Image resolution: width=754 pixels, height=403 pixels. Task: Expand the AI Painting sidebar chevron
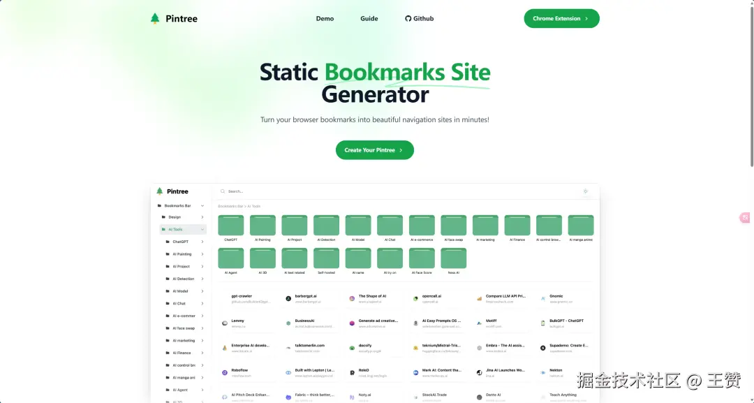point(202,254)
